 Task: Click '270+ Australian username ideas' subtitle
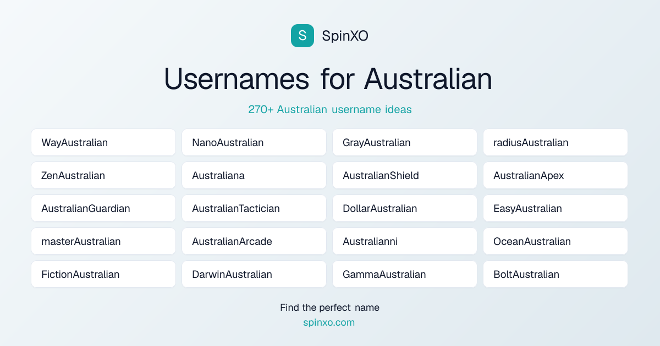pos(330,109)
